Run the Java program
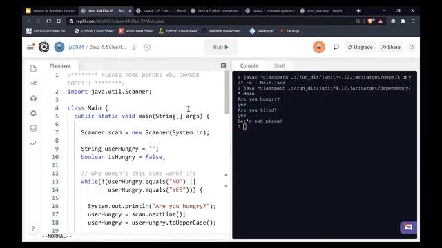This screenshot has height=248, width=442. (221, 48)
